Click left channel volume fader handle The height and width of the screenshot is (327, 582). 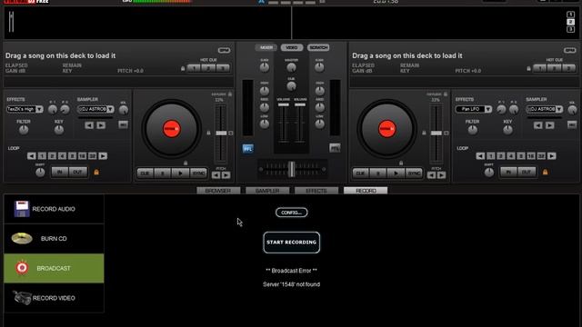click(283, 105)
